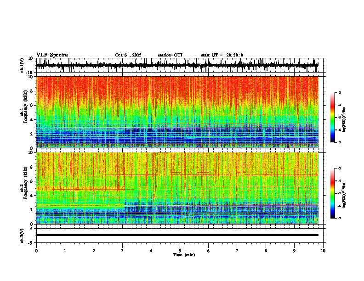Click the "4" tick on the time axis

point(151,251)
